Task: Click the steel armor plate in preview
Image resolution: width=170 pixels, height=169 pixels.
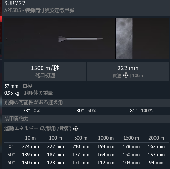Action: (x=124, y=39)
